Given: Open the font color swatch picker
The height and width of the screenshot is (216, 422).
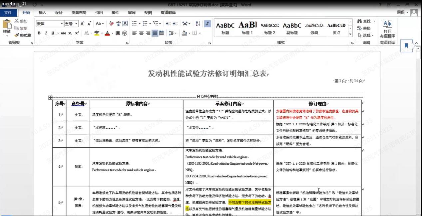Looking at the screenshot, I should tap(107, 33).
